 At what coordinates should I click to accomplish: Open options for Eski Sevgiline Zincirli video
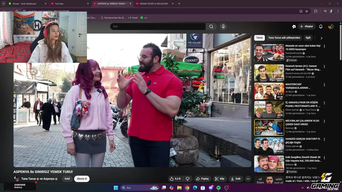[x=324, y=158]
